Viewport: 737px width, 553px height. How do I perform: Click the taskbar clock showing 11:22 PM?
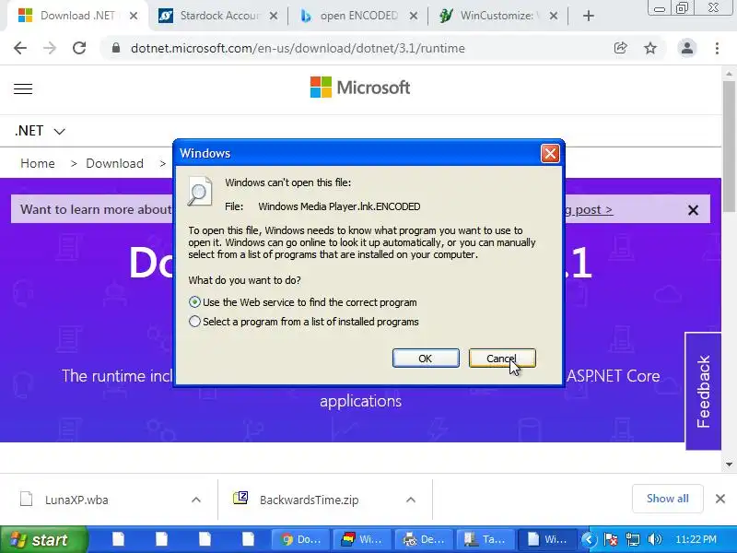pyautogui.click(x=696, y=539)
